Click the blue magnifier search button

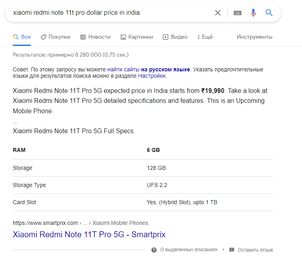tap(269, 13)
